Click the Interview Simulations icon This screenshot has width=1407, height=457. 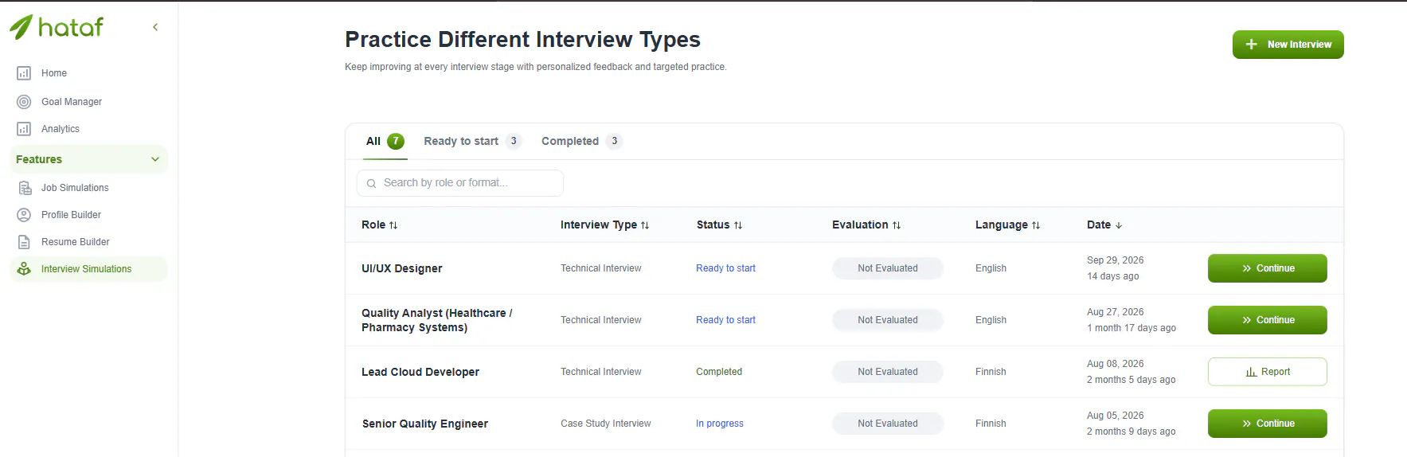[24, 269]
